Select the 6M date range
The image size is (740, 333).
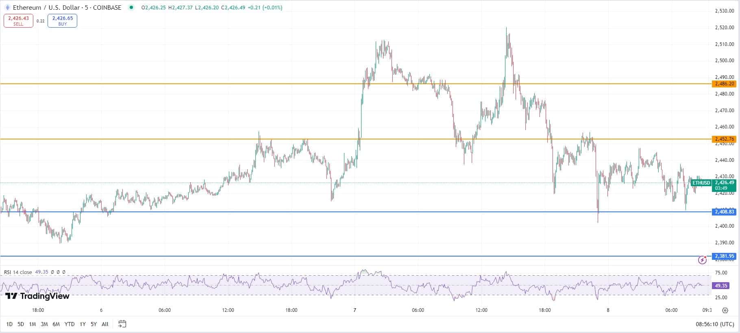click(56, 324)
